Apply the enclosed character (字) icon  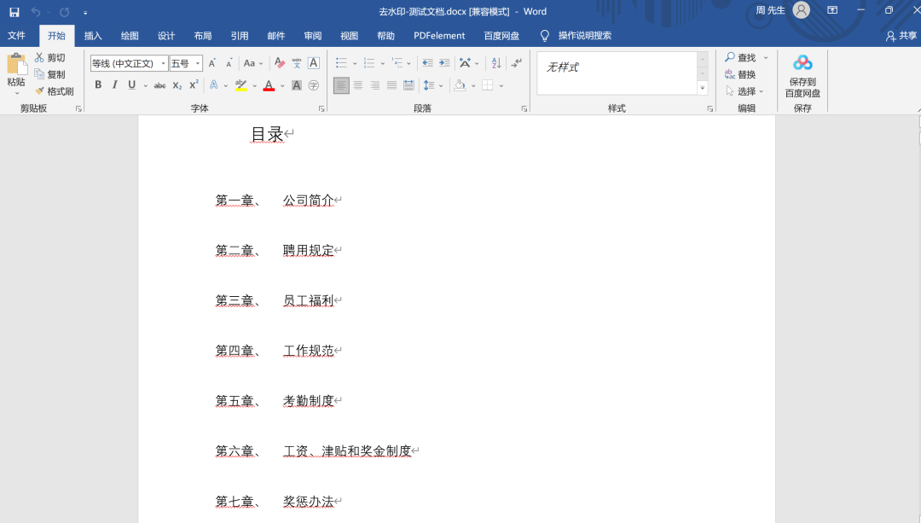point(314,85)
